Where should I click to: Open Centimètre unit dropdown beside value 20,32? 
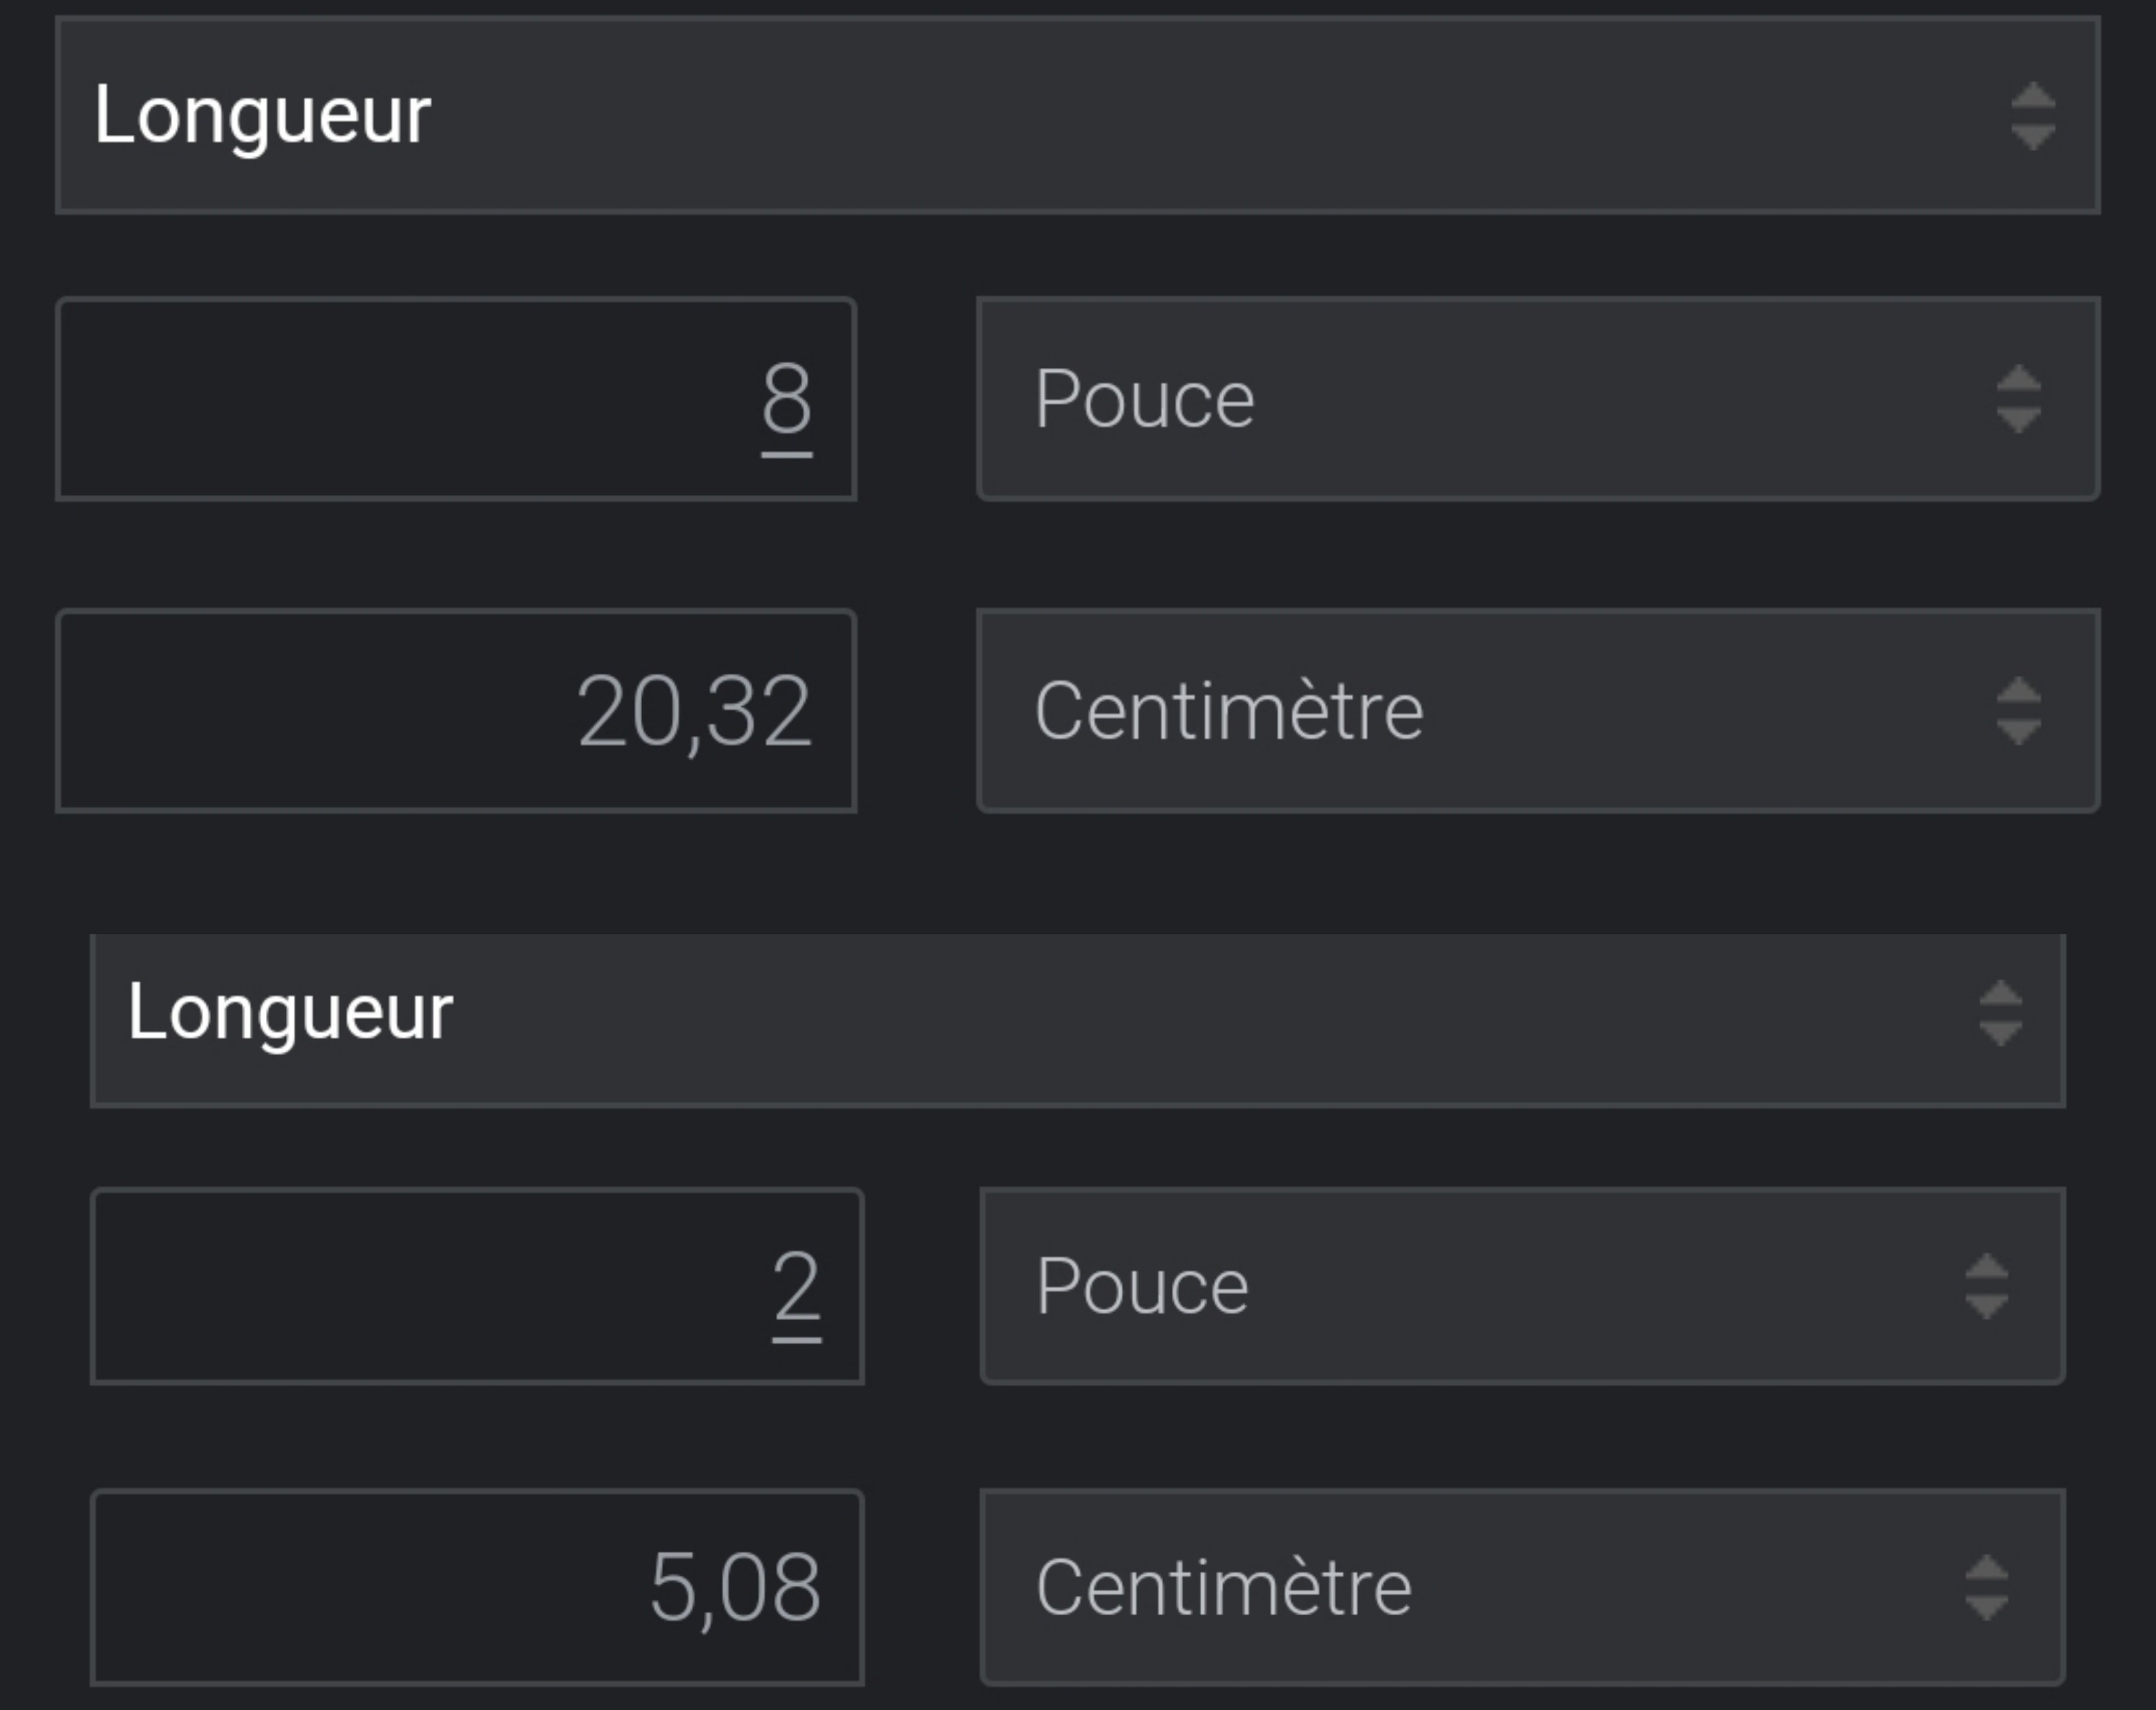1536,711
